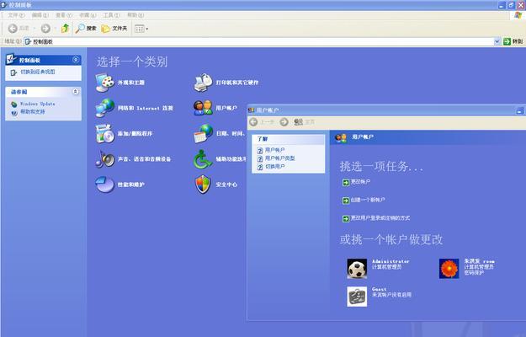The height and width of the screenshot is (337, 526).
Task: Open the 安全中心 shield icon
Action: (x=203, y=185)
